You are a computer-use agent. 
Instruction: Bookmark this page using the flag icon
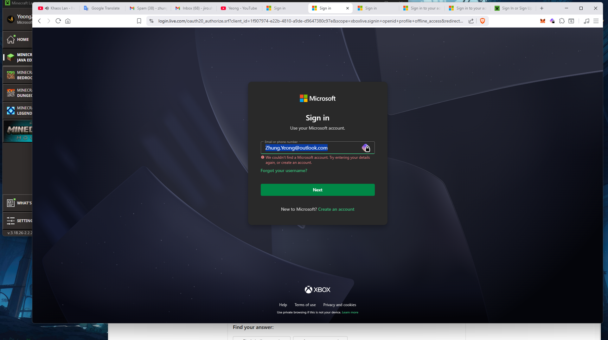(139, 21)
